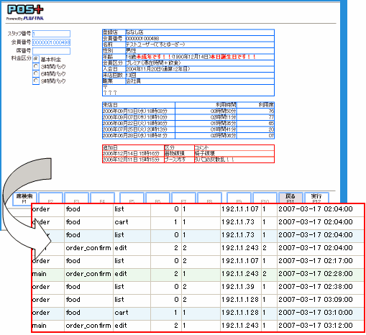Click timestamp 2007-03-17 02:28:00
The image size is (366, 335).
316,274
